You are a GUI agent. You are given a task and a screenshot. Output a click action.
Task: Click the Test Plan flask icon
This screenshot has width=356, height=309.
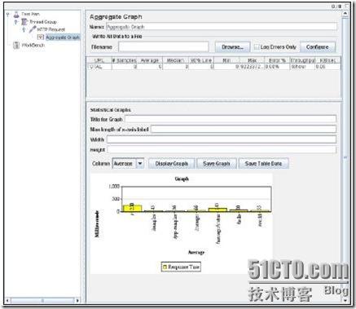(16, 14)
